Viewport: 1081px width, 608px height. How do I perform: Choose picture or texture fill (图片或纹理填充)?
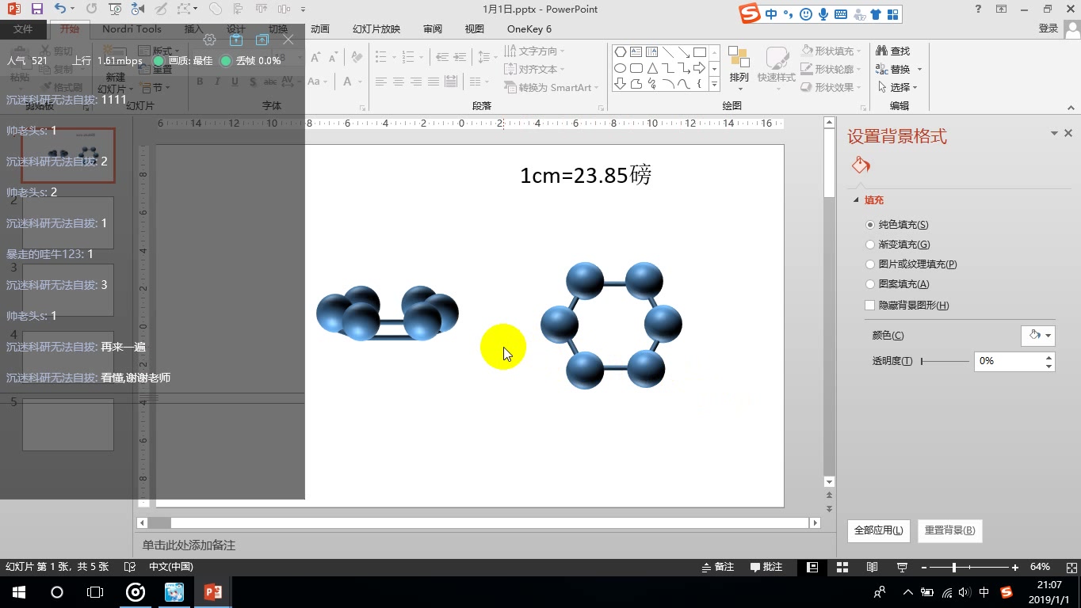(x=870, y=264)
